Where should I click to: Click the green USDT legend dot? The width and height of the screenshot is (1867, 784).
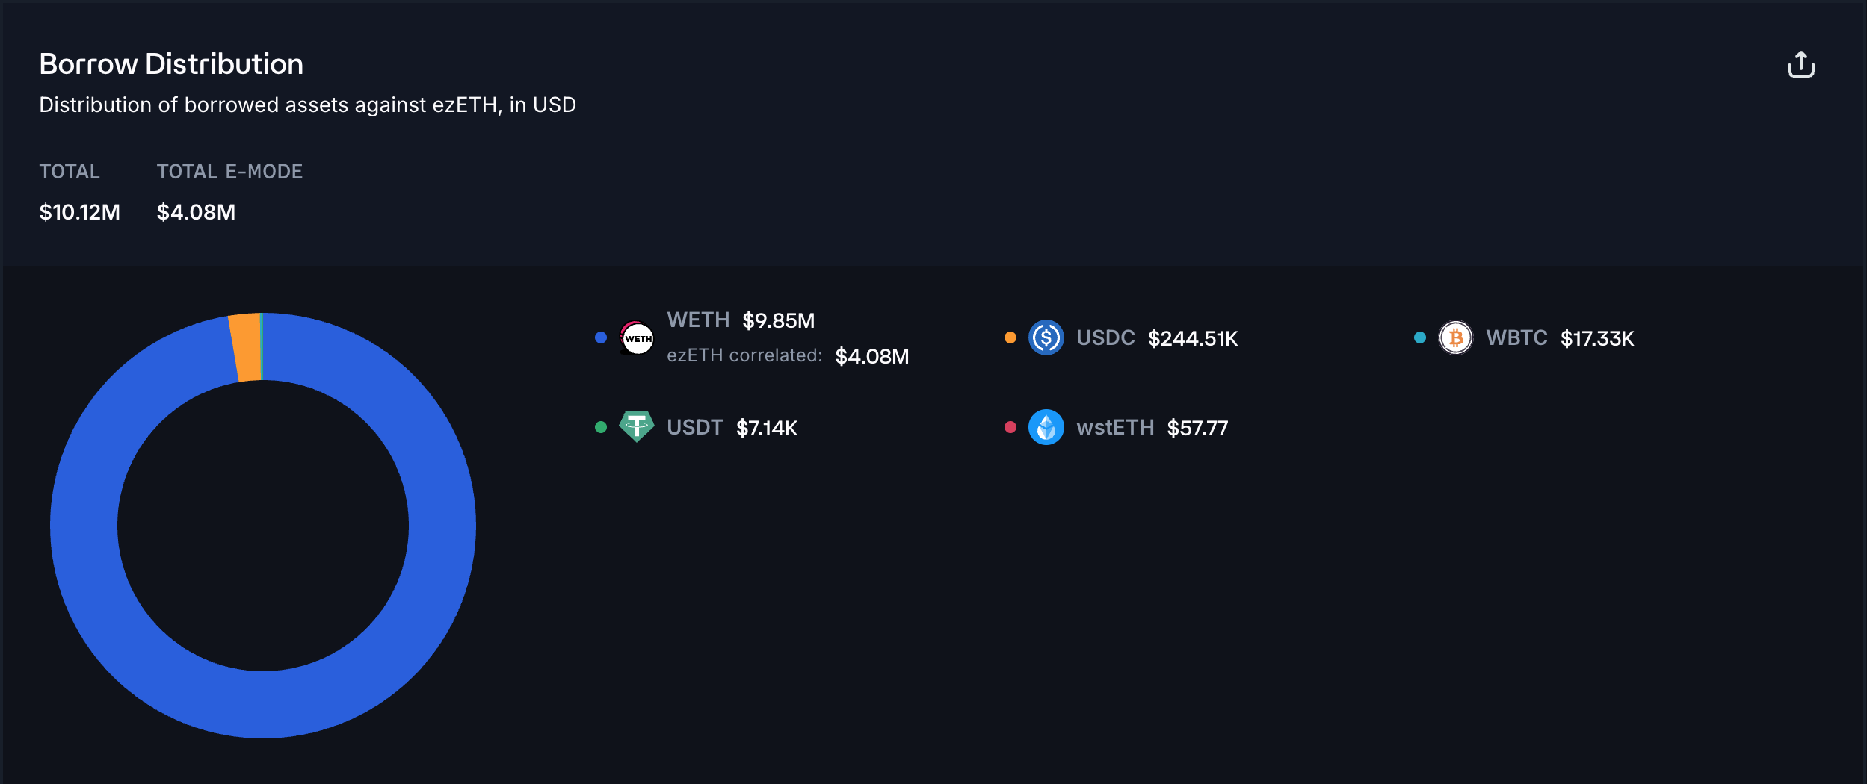click(x=601, y=427)
